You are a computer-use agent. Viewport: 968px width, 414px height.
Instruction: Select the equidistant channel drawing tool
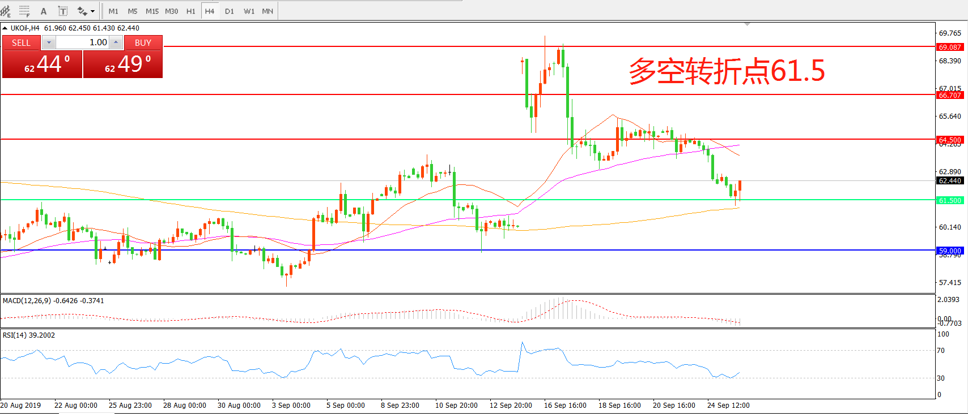(6, 11)
